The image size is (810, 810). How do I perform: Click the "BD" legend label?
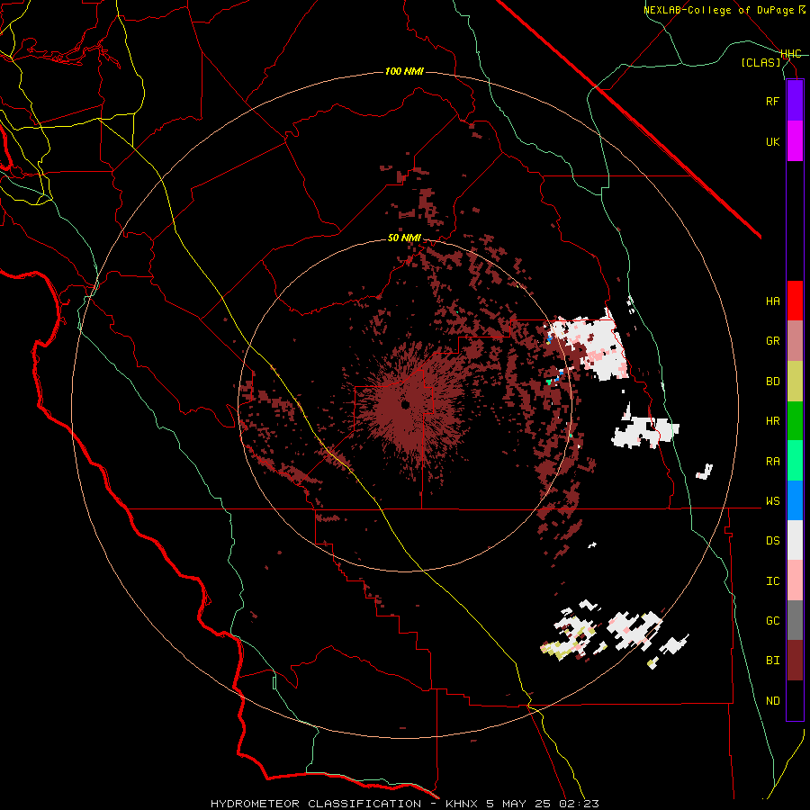click(x=772, y=382)
